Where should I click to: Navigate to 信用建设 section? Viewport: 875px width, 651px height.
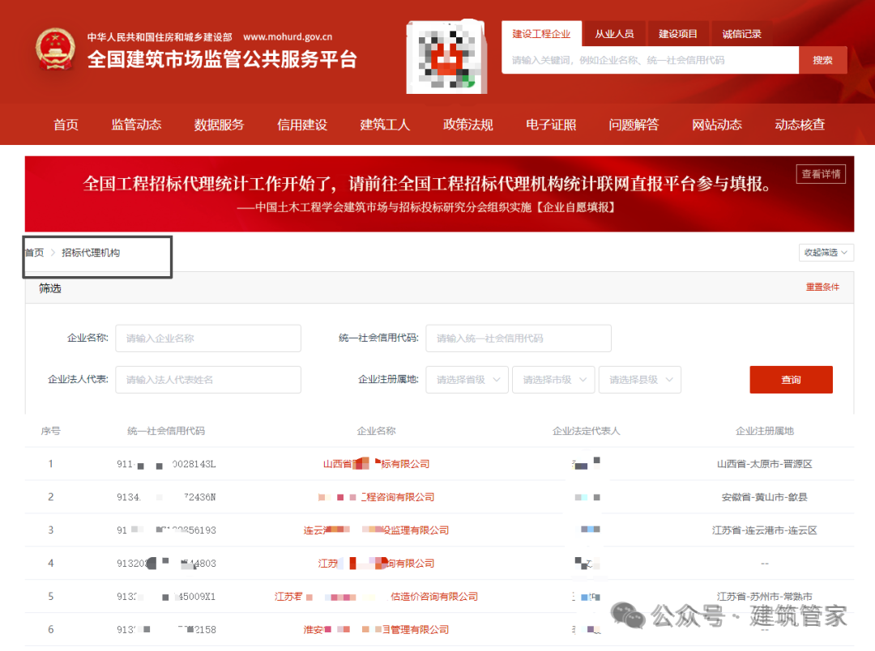click(x=301, y=124)
